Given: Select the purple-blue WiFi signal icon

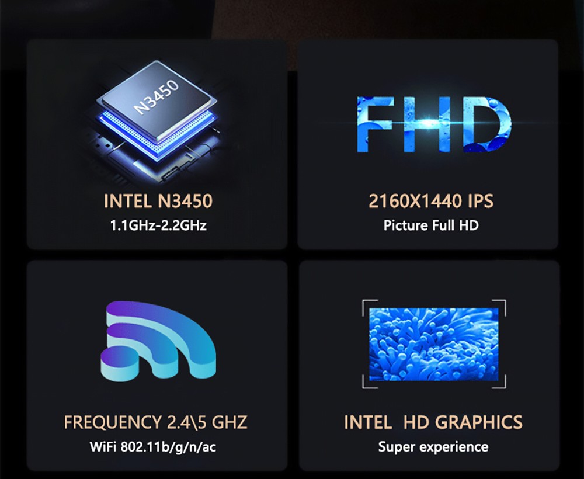Looking at the screenshot, I should point(158,341).
